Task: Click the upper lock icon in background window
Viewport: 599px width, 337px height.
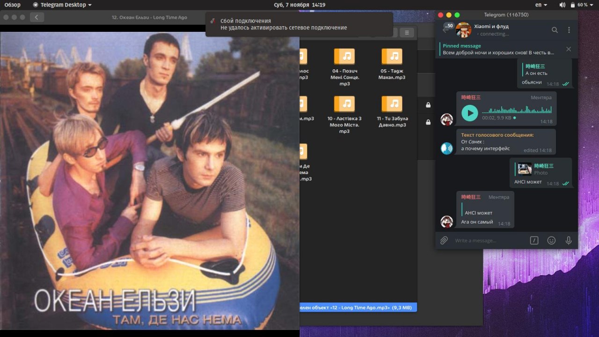Action: [x=428, y=105]
